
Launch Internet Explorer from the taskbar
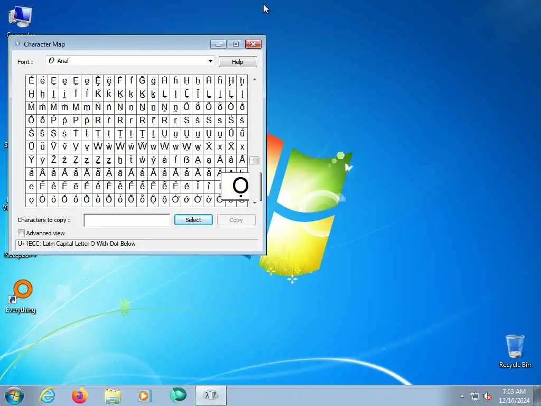(x=47, y=395)
